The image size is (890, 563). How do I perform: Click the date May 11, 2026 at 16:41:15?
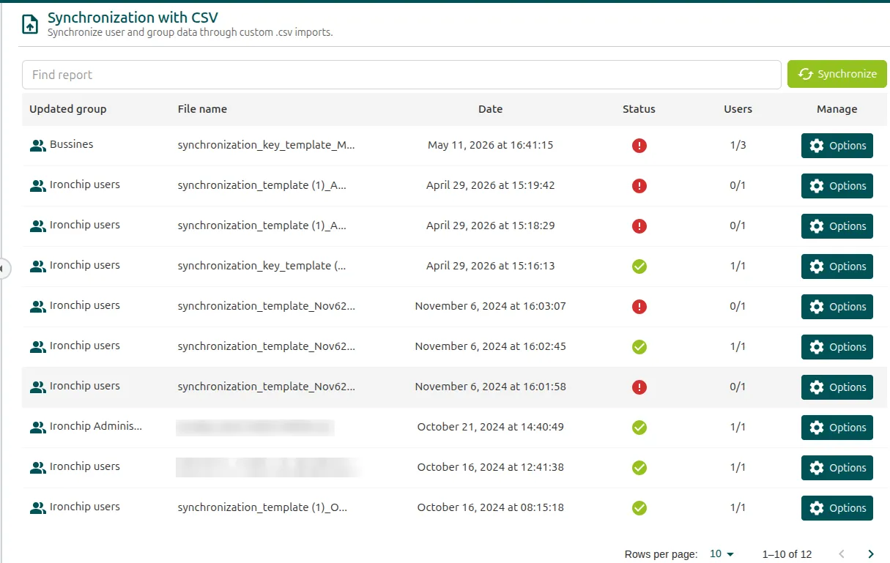click(x=491, y=145)
